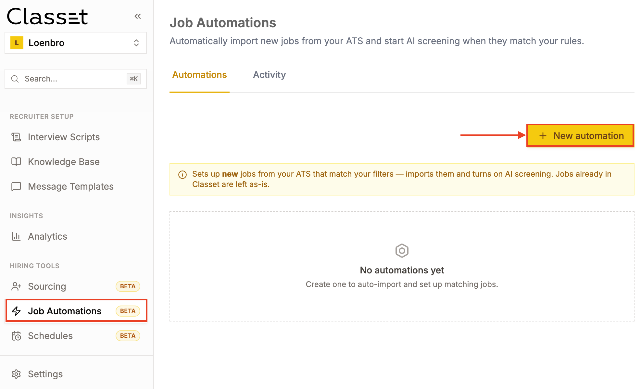The image size is (641, 389).
Task: Click New automation button
Action: [x=580, y=136]
